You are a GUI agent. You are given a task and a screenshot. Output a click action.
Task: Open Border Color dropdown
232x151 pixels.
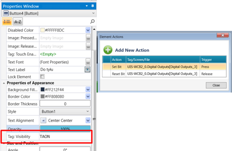(88, 96)
